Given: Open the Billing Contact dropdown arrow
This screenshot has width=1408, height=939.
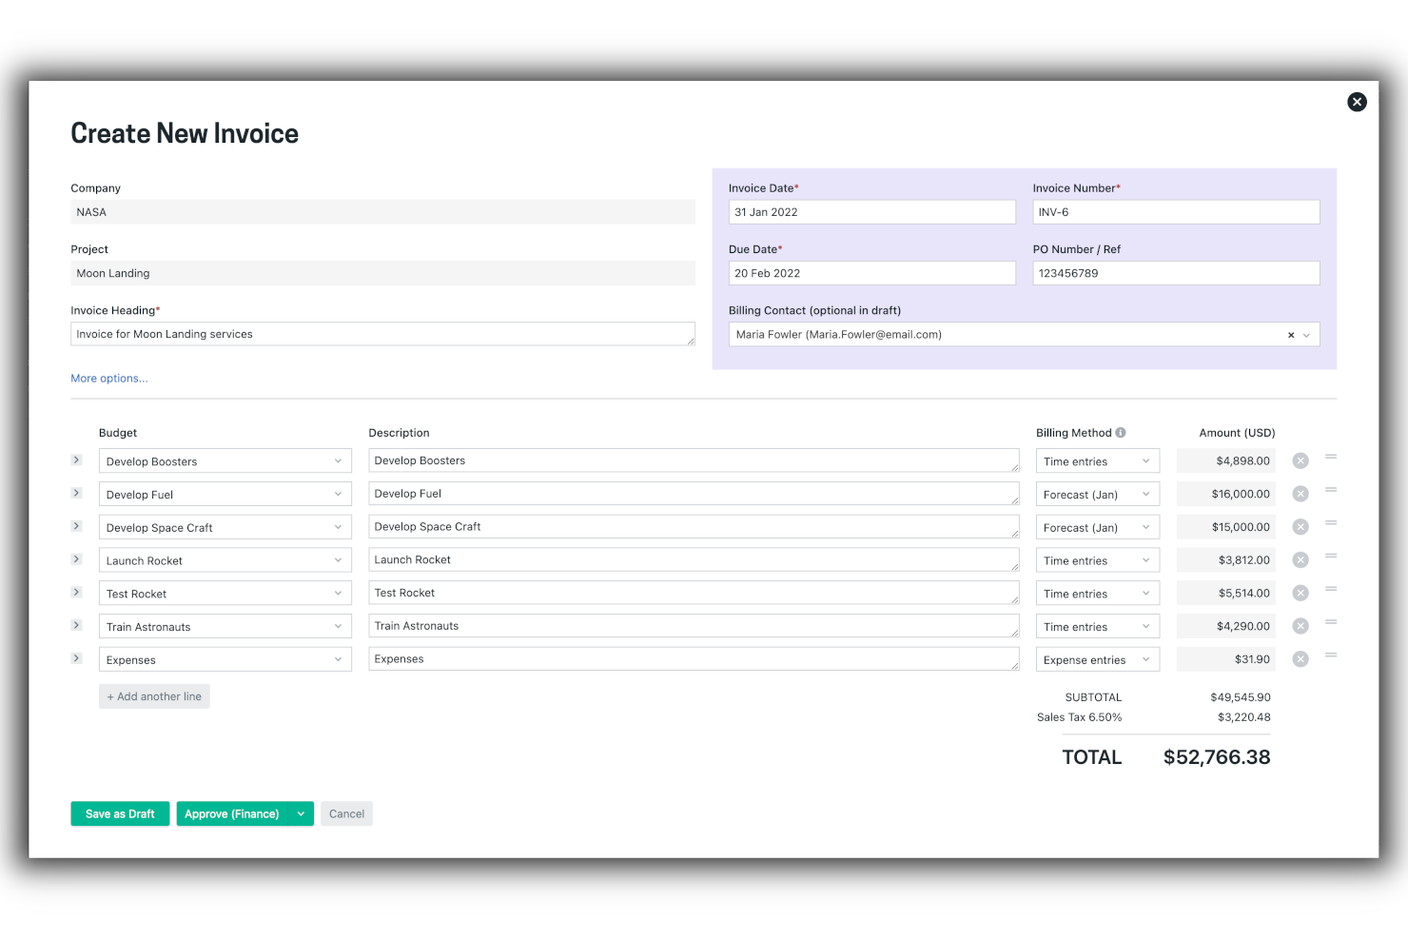Looking at the screenshot, I should 1307,335.
